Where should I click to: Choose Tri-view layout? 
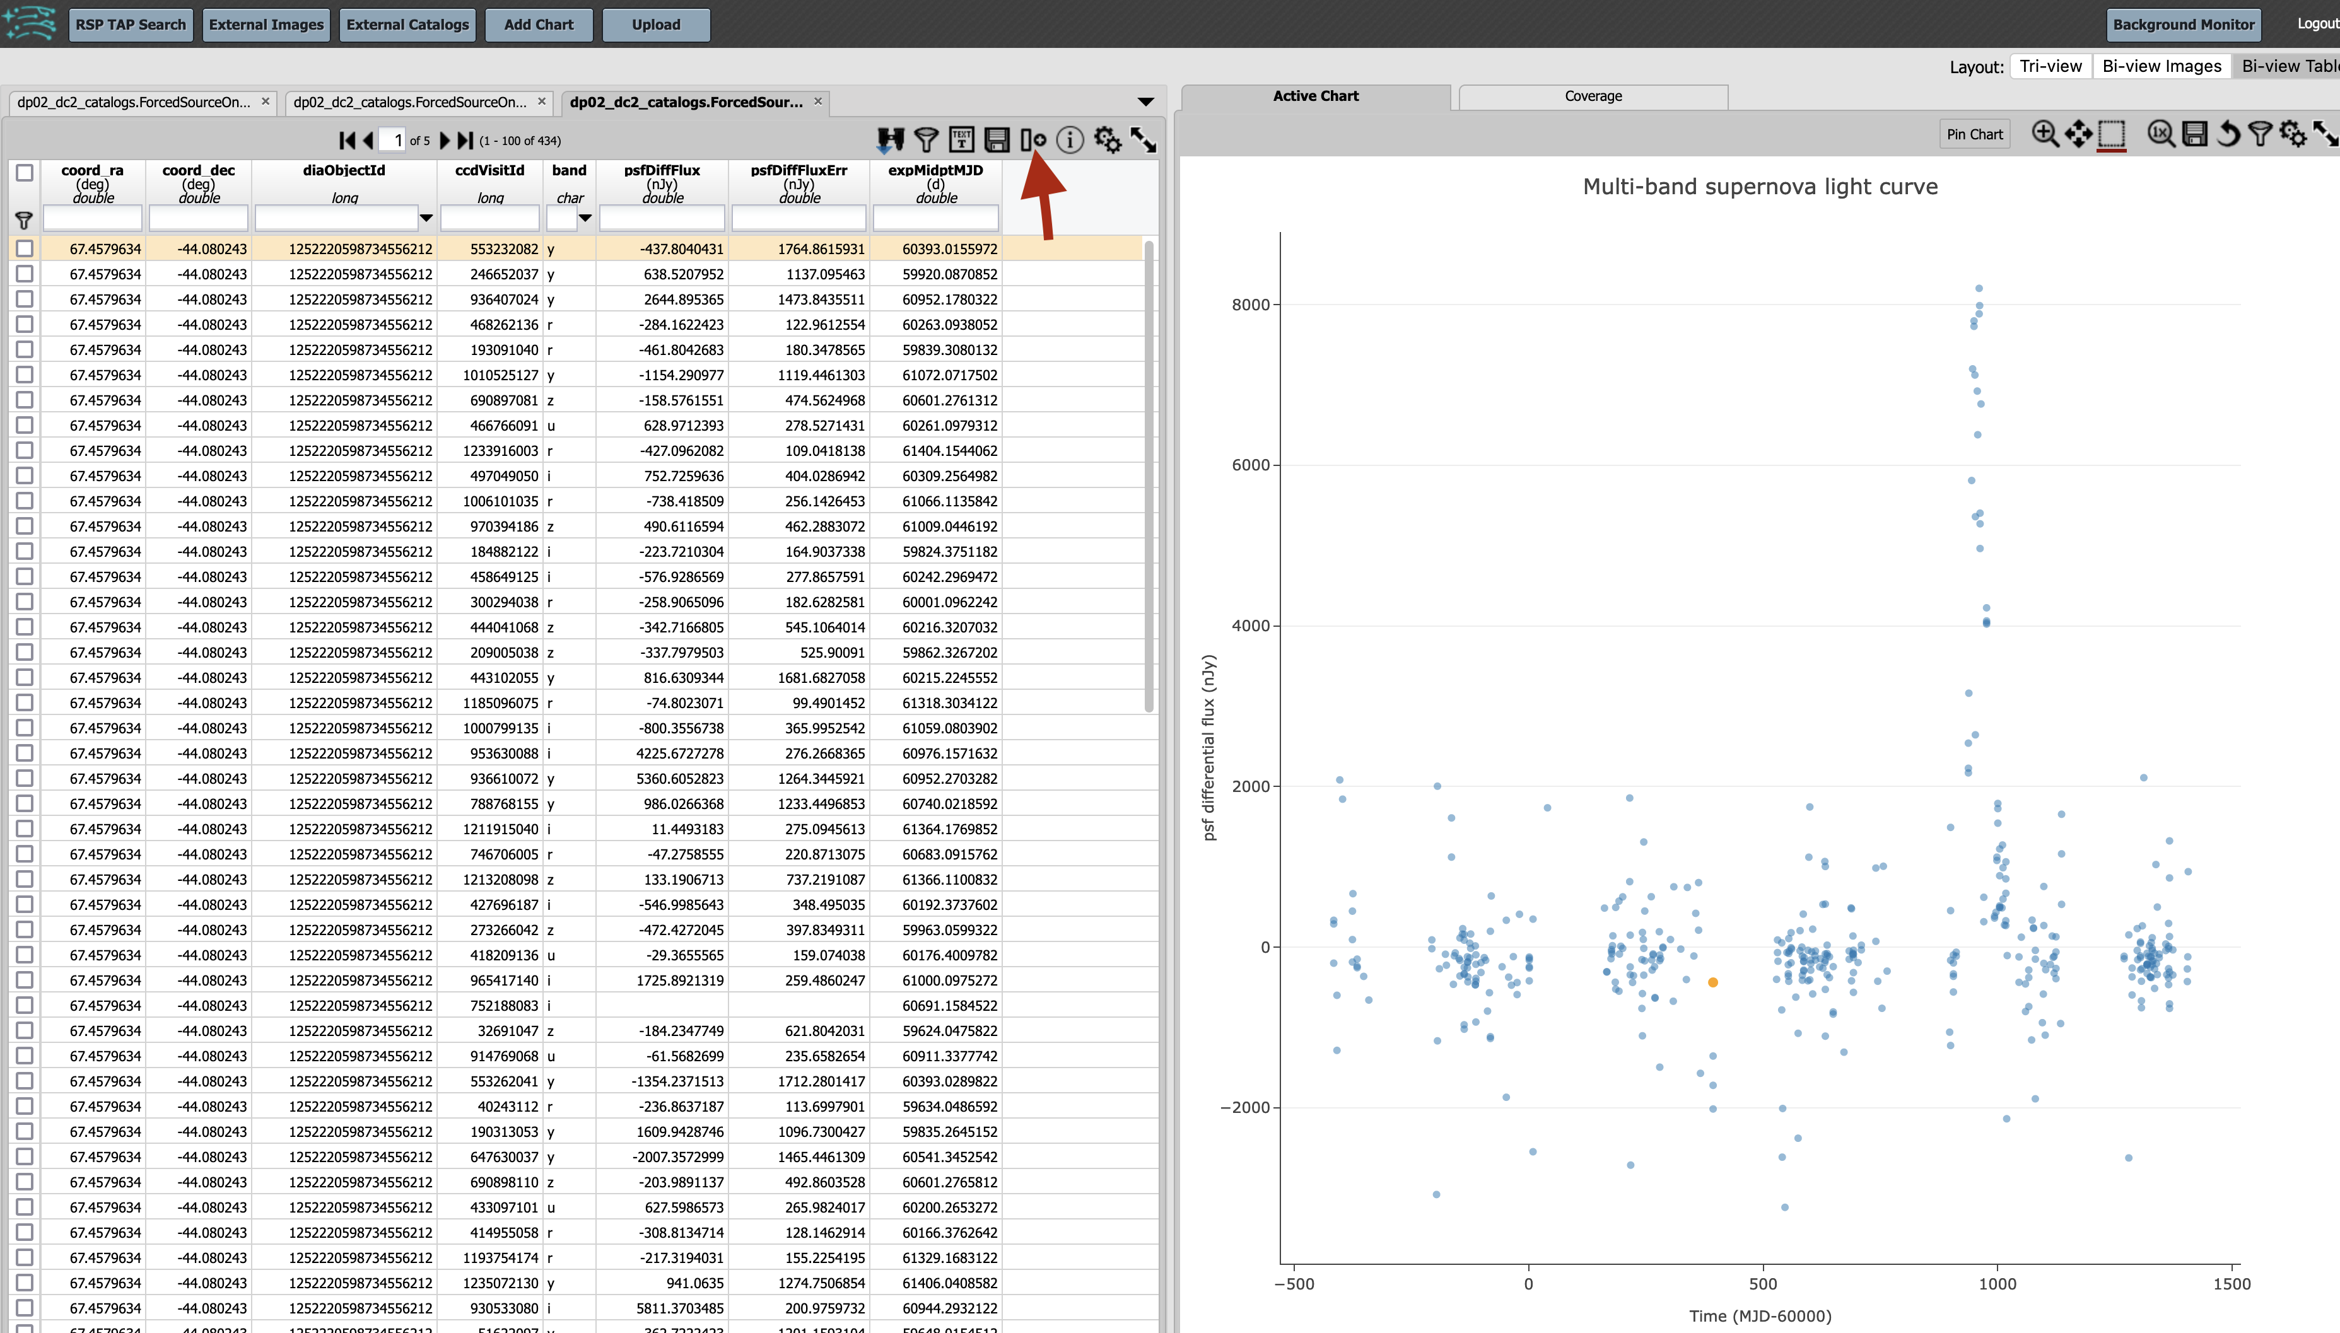[2050, 66]
